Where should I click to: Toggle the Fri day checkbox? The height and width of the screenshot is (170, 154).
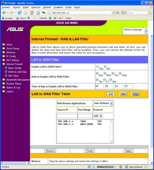pos(105,80)
